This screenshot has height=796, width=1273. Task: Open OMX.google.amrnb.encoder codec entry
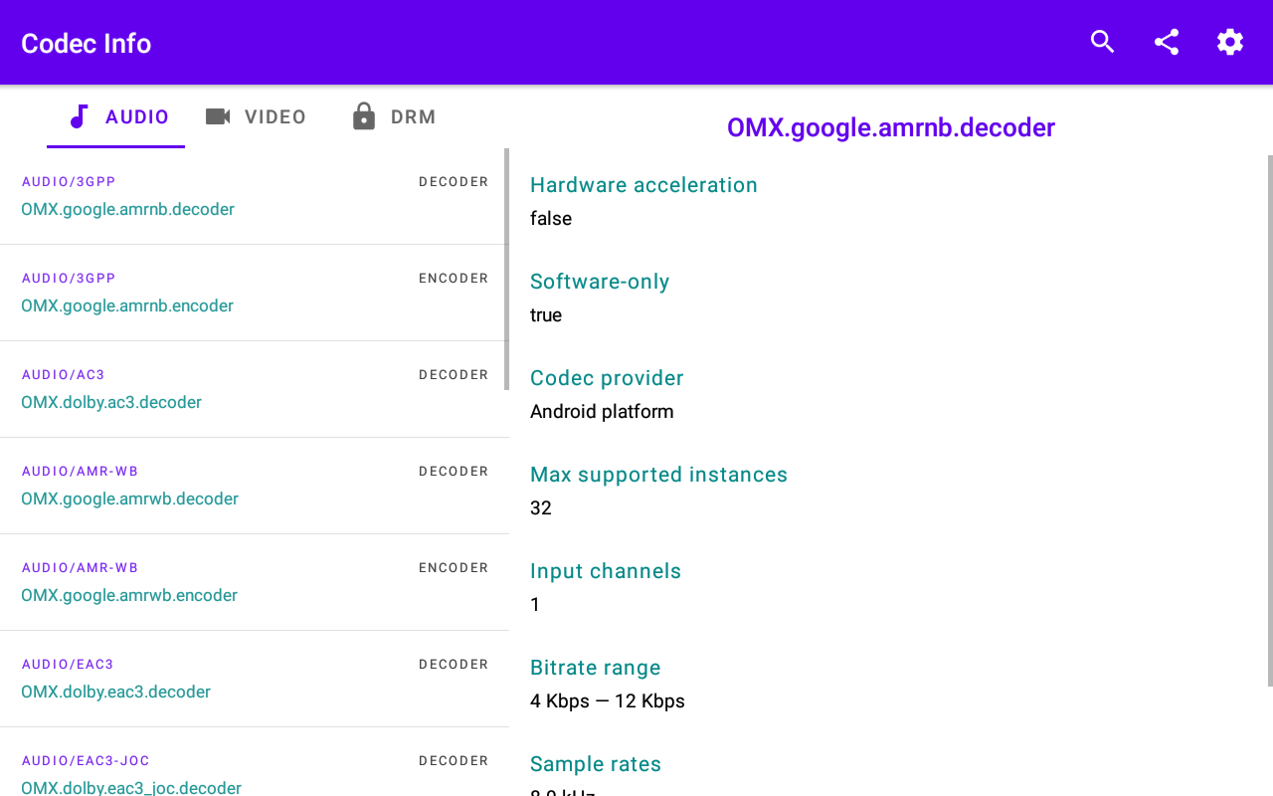(x=127, y=305)
